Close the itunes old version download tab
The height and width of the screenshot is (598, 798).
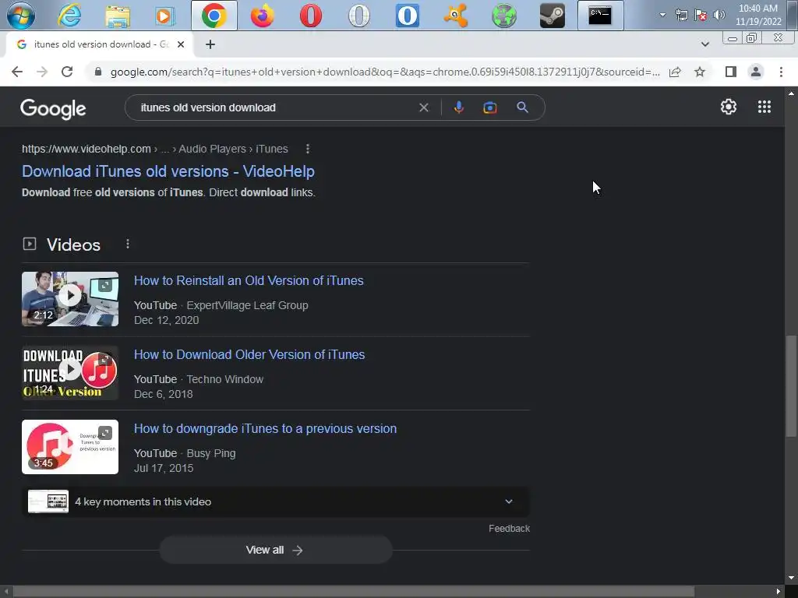coord(181,44)
